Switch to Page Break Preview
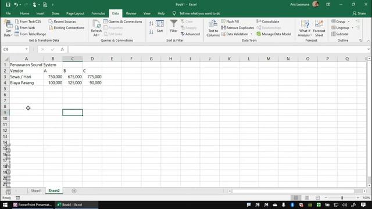The image size is (372, 209). click(x=318, y=197)
